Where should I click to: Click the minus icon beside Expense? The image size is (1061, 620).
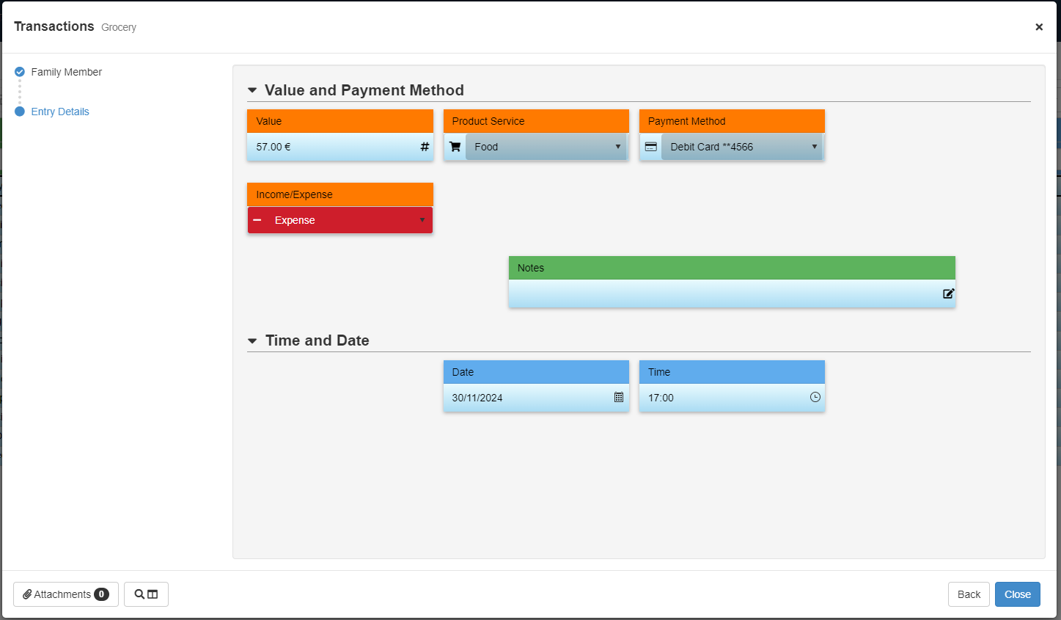[x=257, y=220]
